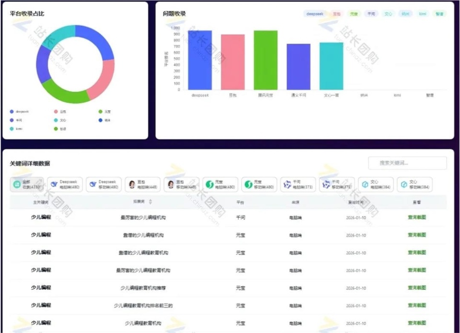Toggle 元宝 legend item under donut chart

pos(105,112)
